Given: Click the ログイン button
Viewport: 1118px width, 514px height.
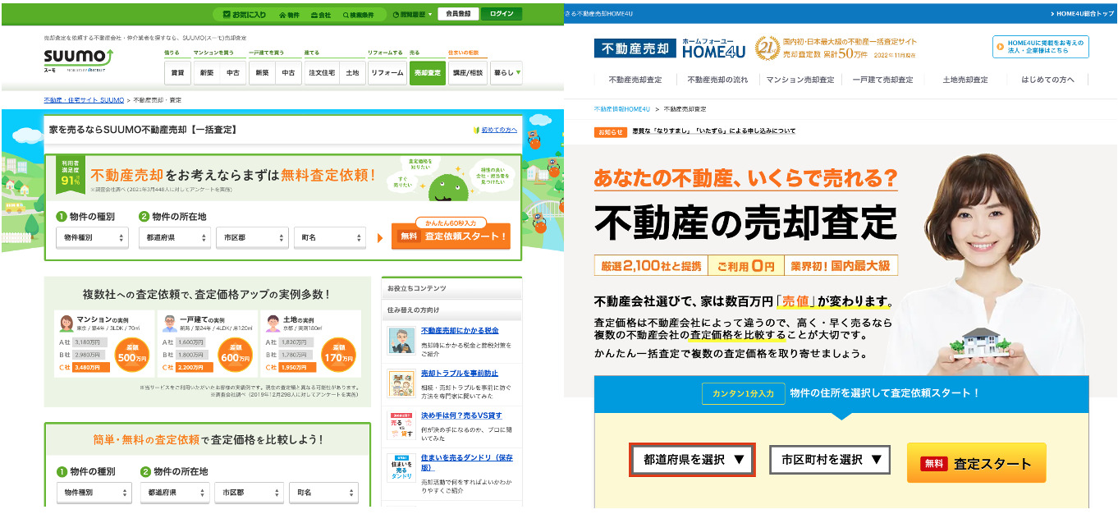Looking at the screenshot, I should (x=502, y=14).
